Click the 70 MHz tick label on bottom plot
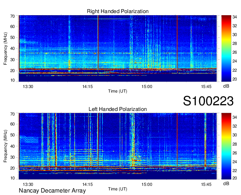Viewport: 241px width, 195px height. click(12, 114)
